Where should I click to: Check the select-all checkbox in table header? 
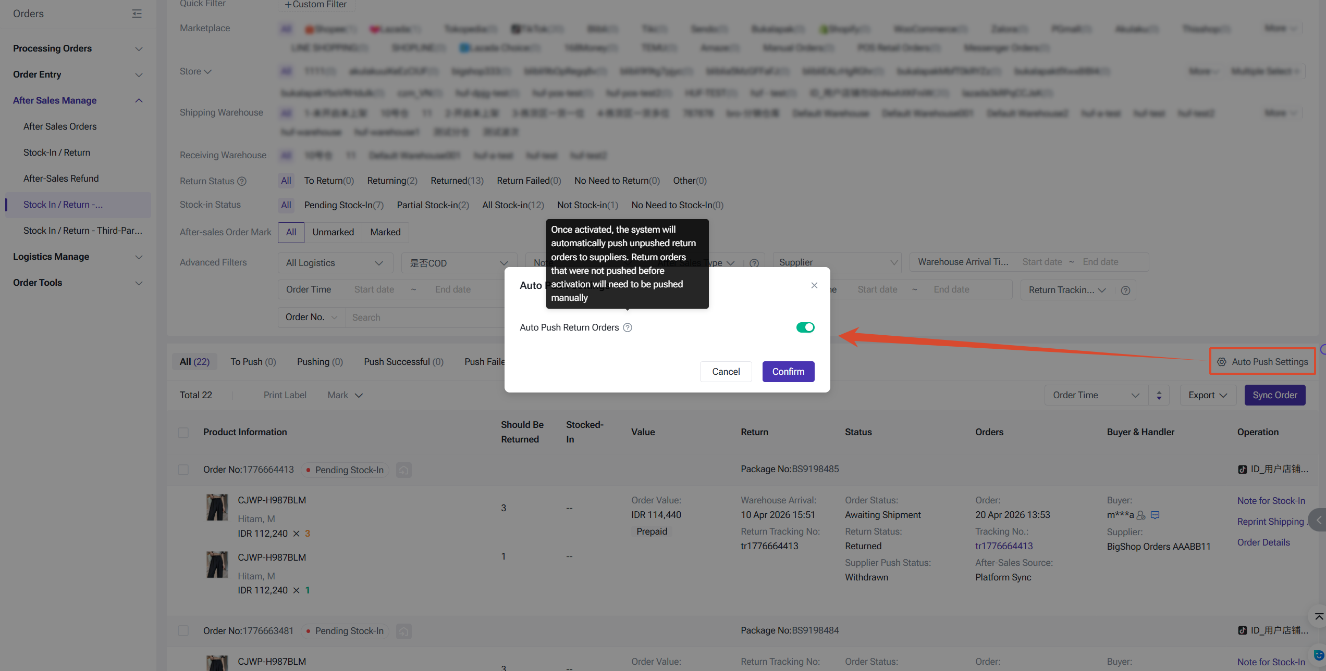[x=183, y=433]
